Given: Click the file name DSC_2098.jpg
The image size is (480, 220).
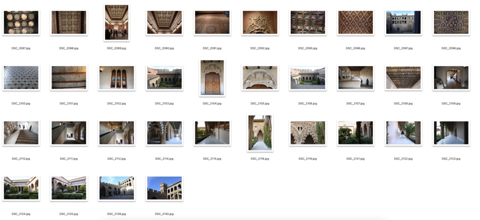Looking at the screenshot, I should [451, 48].
